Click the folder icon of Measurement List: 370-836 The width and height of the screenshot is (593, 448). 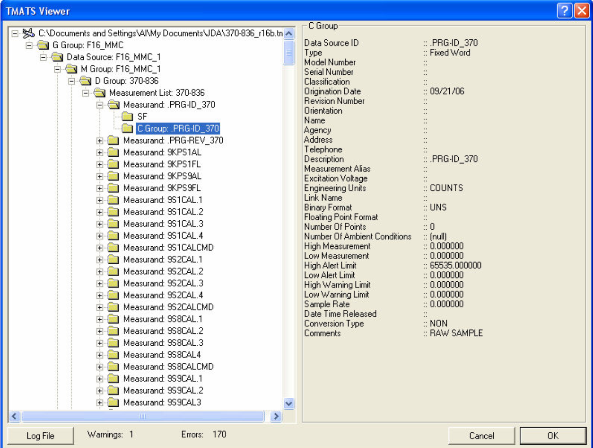[100, 93]
